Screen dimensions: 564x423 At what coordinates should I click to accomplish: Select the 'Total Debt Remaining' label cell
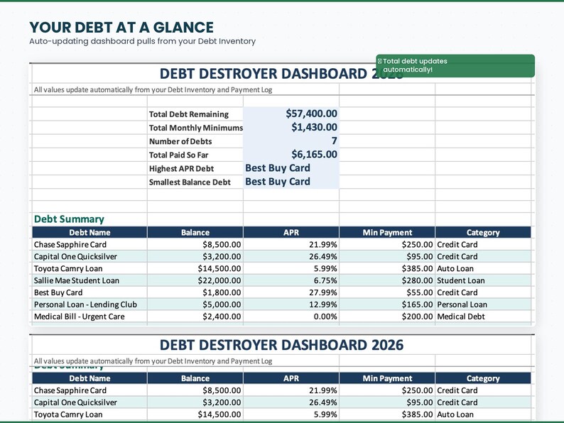pyautogui.click(x=195, y=114)
